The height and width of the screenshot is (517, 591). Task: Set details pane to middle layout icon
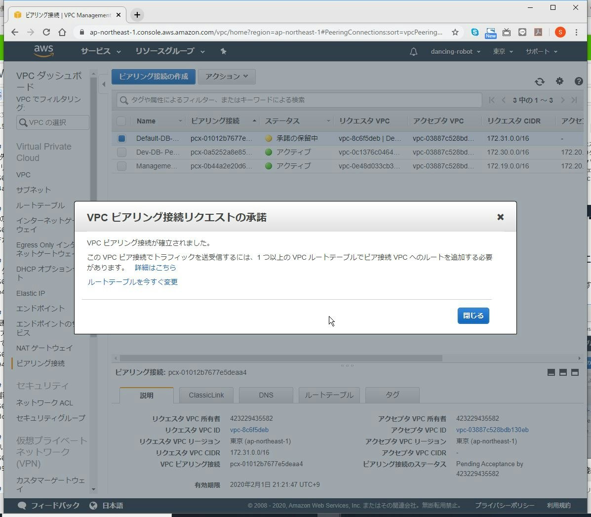[x=563, y=372]
